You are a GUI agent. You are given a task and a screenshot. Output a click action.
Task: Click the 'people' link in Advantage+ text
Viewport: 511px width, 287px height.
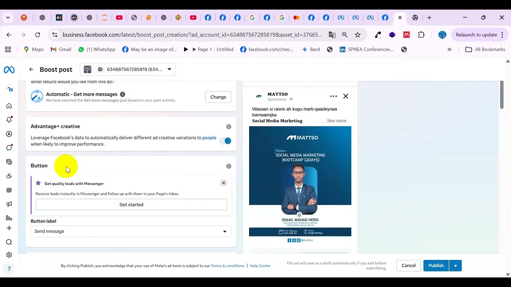[209, 138]
